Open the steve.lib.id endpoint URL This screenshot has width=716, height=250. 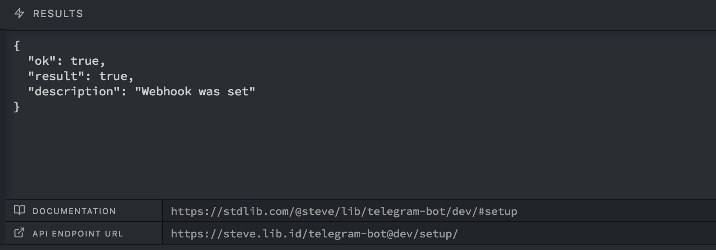click(314, 234)
